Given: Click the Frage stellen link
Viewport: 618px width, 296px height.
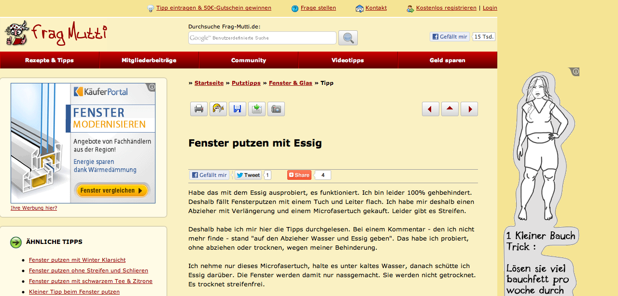Looking at the screenshot, I should pyautogui.click(x=318, y=8).
